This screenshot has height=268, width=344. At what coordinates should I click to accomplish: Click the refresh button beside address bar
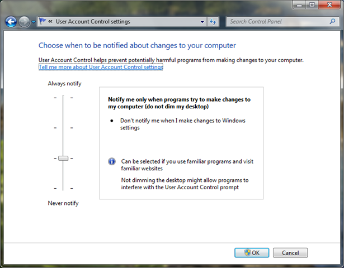213,22
